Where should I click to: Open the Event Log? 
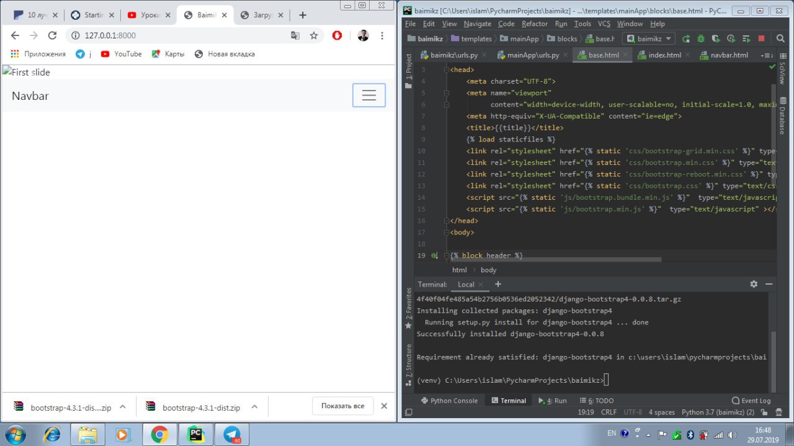(x=751, y=401)
